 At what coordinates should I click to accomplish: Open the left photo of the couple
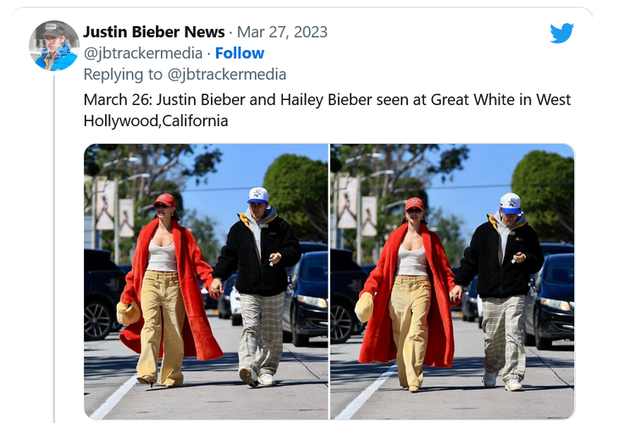(x=206, y=282)
